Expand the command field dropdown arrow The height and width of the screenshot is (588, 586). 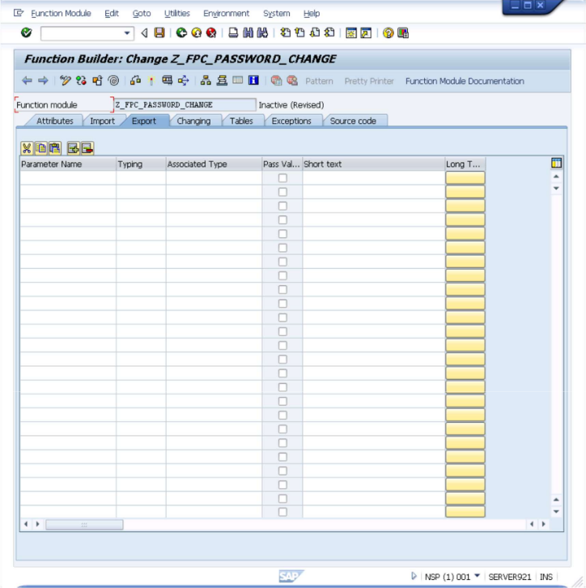(x=128, y=33)
